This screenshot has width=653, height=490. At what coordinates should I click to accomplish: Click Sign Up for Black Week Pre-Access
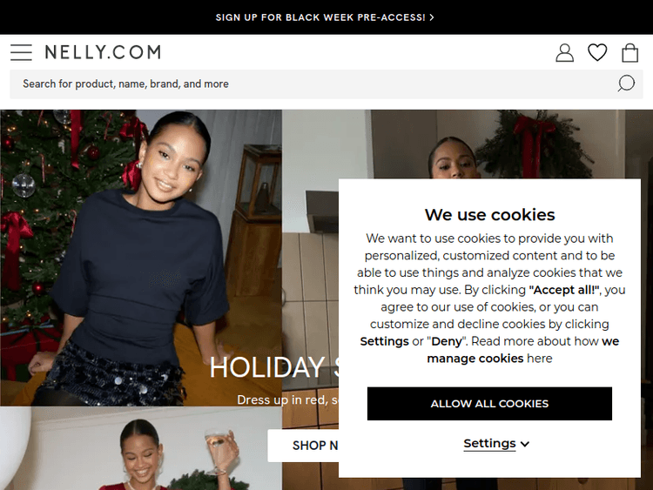pyautogui.click(x=320, y=17)
